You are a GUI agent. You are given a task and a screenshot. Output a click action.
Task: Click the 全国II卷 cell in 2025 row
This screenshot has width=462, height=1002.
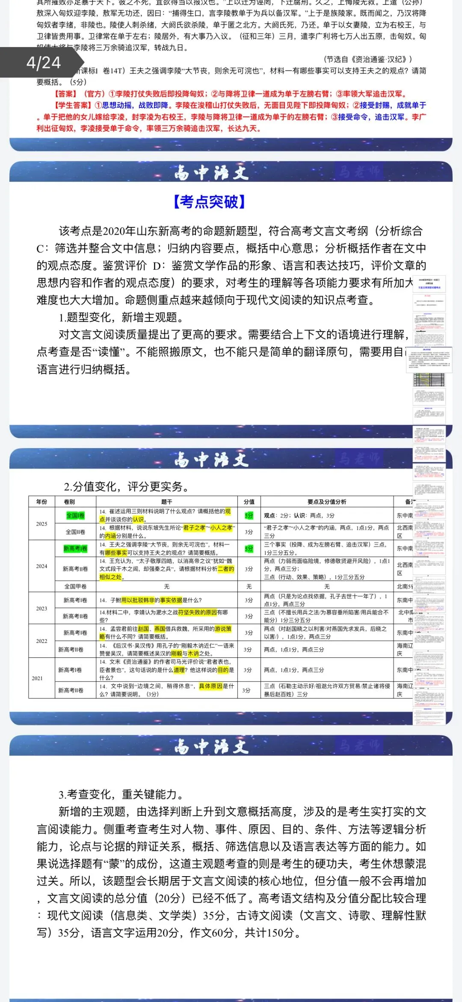pos(75,532)
